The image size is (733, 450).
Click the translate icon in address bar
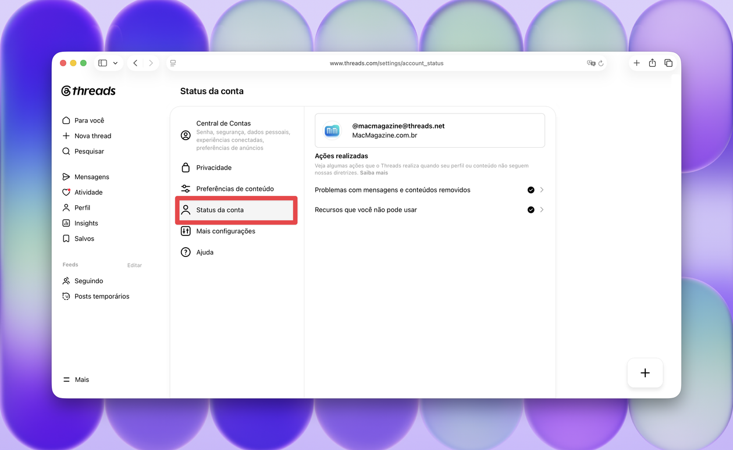591,63
